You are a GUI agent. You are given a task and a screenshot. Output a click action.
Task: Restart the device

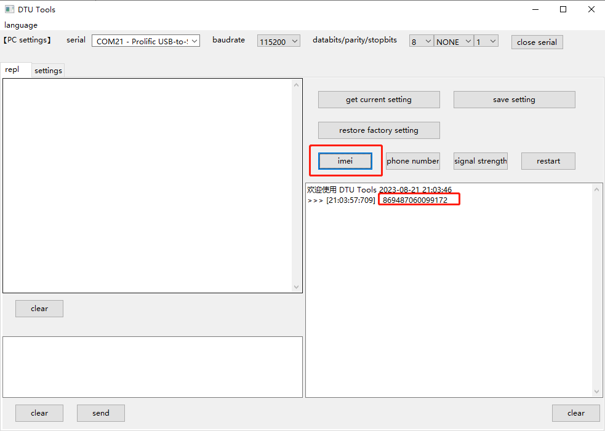547,160
